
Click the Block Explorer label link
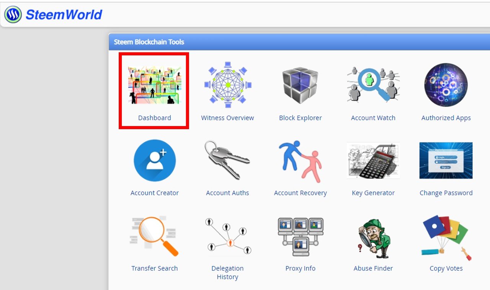click(x=301, y=118)
